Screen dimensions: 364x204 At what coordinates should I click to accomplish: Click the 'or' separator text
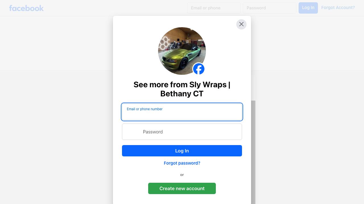click(182, 175)
